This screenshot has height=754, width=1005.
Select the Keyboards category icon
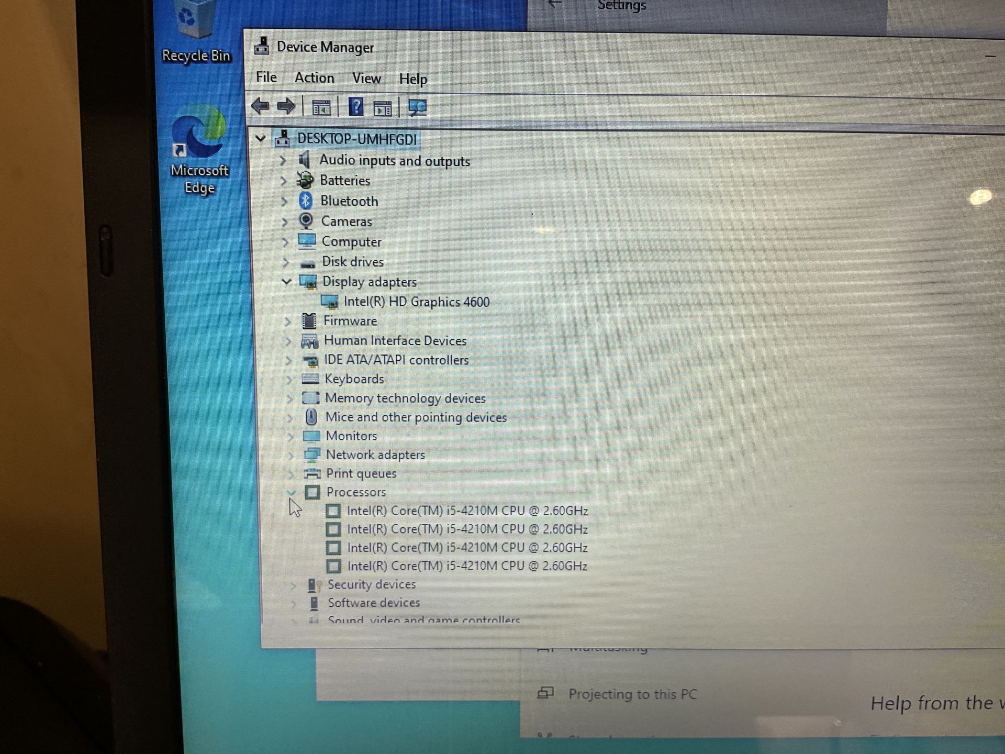click(310, 379)
